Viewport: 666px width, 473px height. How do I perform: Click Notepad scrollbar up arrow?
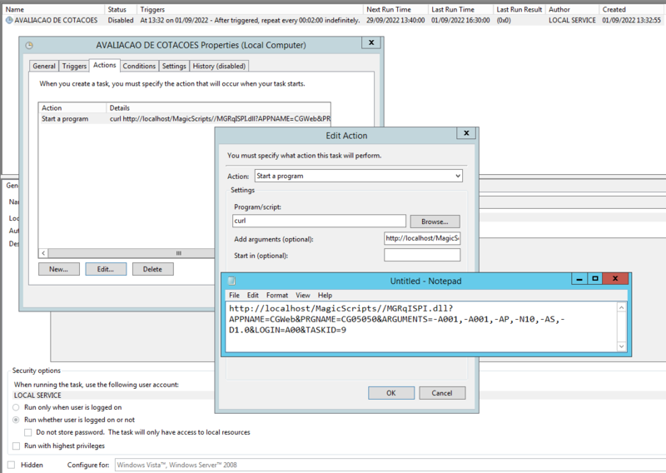click(x=621, y=307)
